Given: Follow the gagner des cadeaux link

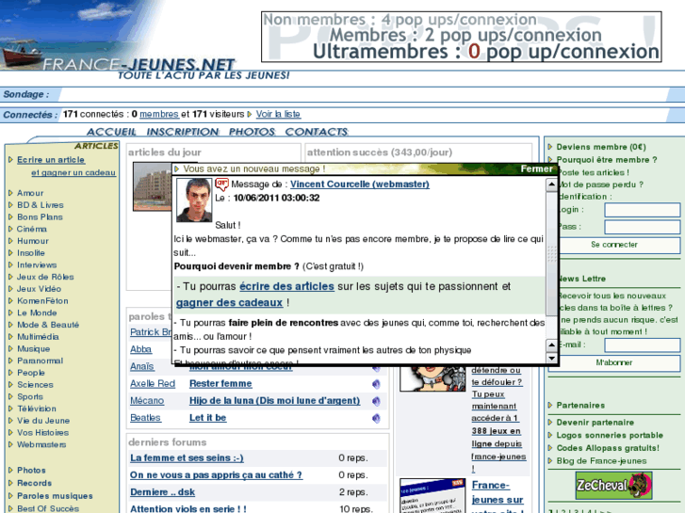Looking at the screenshot, I should 229,302.
